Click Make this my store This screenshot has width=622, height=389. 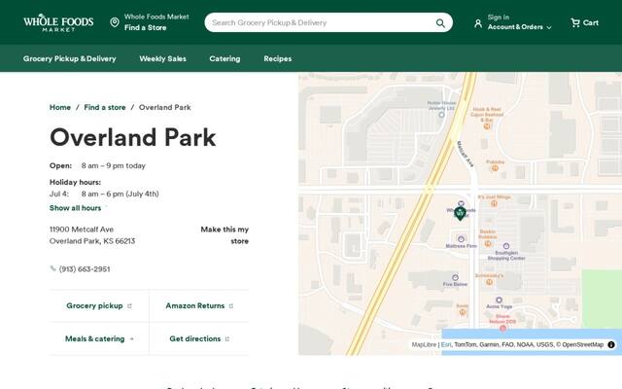[x=225, y=235]
